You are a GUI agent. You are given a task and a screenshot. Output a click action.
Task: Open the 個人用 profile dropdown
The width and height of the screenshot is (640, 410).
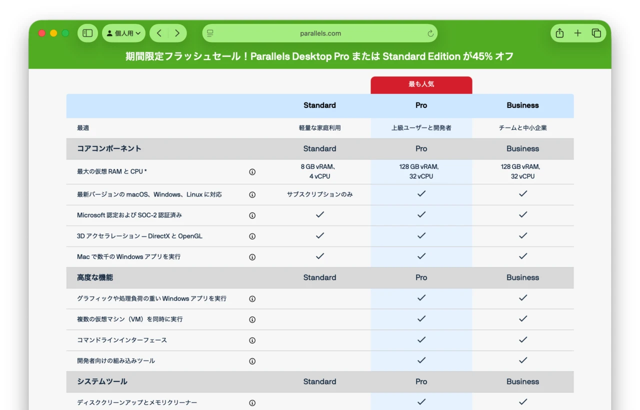pos(123,33)
